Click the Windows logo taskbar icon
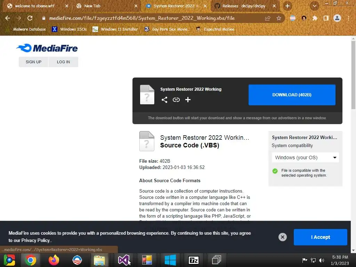 (170, 260)
